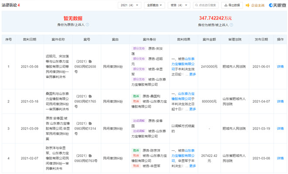Select date cell 2021-03-18
The width and height of the screenshot is (288, 174).
[x=30, y=101]
